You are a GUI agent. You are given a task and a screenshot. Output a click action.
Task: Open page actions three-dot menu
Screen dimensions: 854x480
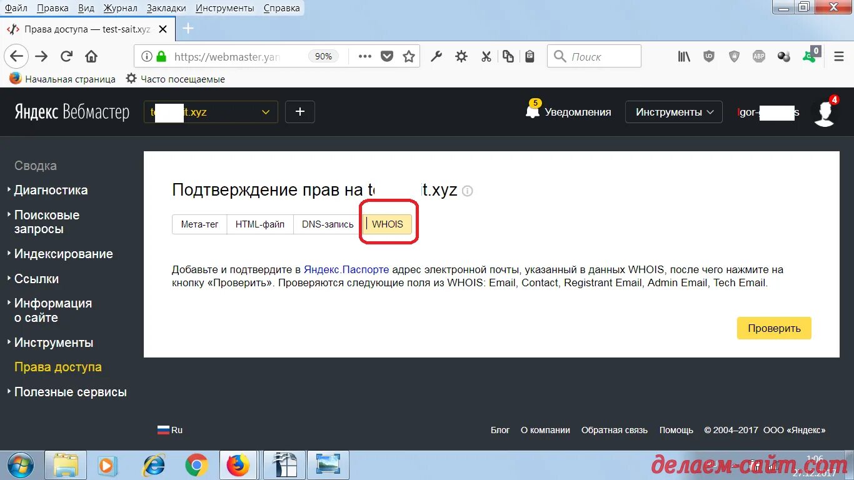click(x=365, y=56)
